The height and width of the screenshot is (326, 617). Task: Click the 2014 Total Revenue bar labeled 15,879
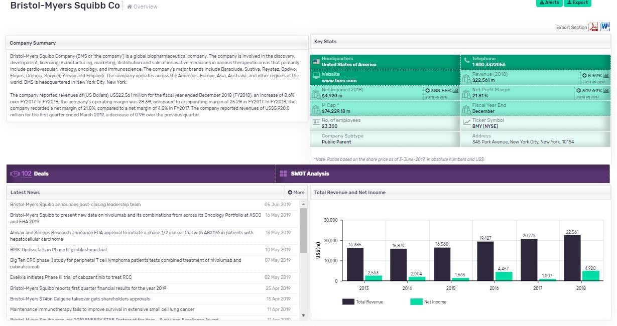click(398, 265)
